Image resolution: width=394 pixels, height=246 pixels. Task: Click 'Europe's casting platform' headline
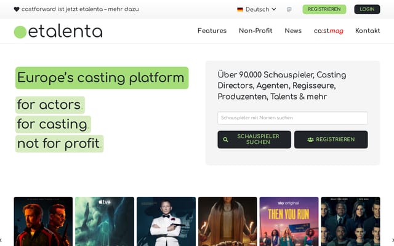tap(102, 78)
